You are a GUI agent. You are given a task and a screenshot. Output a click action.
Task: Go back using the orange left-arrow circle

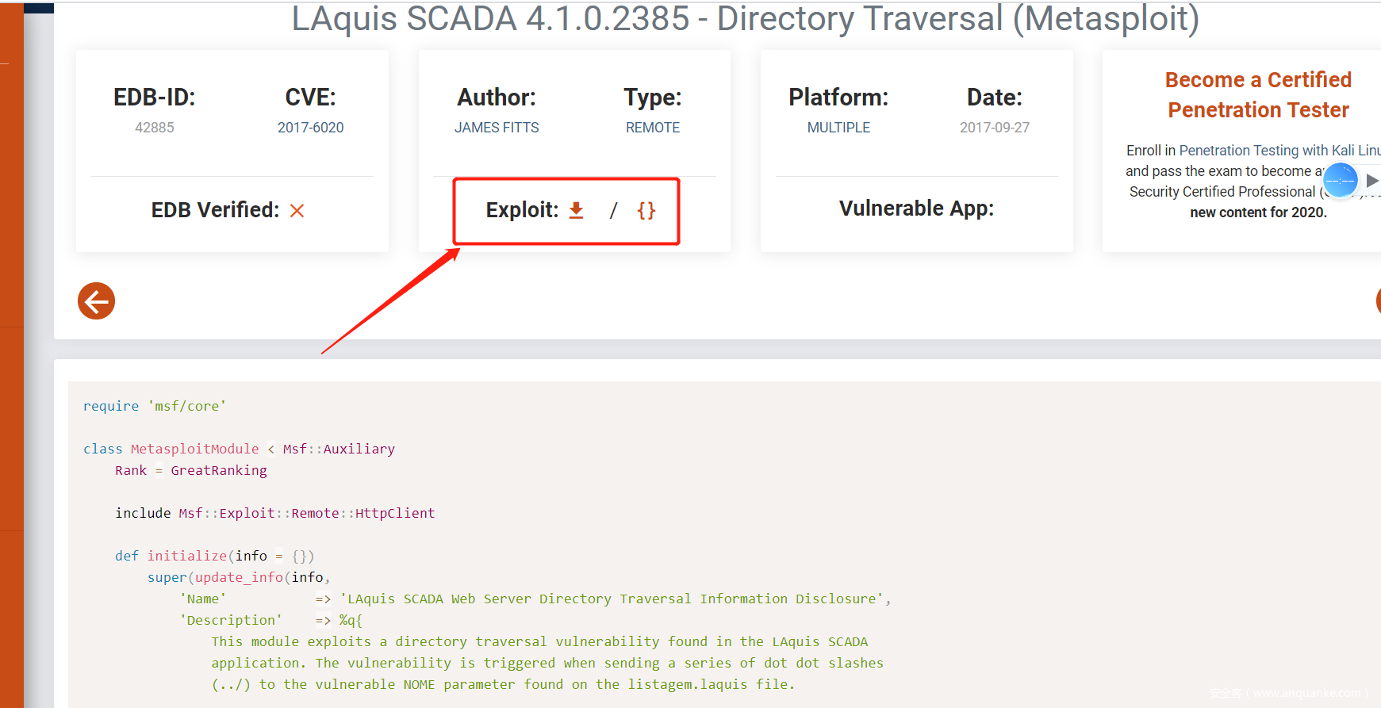pos(96,301)
